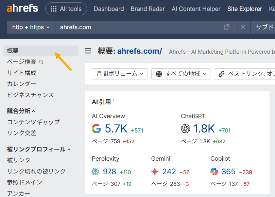Click the Gemini star icon
The image size is (275, 197).
point(156,172)
